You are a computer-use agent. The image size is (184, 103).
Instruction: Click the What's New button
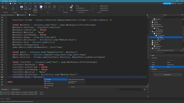tap(167, 3)
